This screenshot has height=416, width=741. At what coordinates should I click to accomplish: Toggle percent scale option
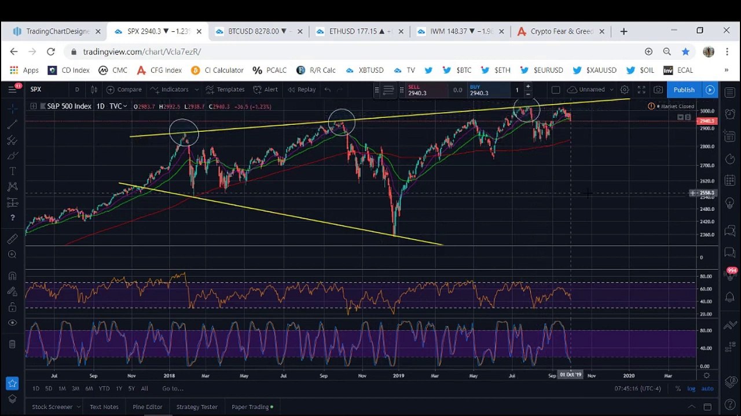[x=678, y=389]
